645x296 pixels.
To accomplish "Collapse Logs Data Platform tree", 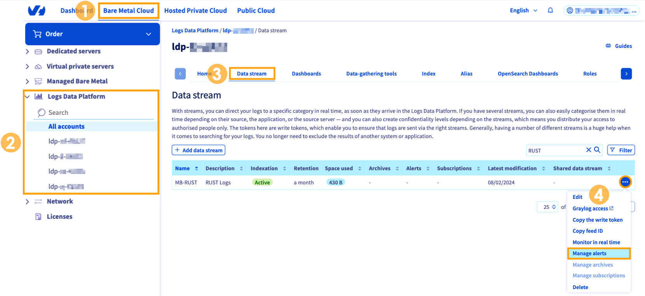I will (27, 96).
